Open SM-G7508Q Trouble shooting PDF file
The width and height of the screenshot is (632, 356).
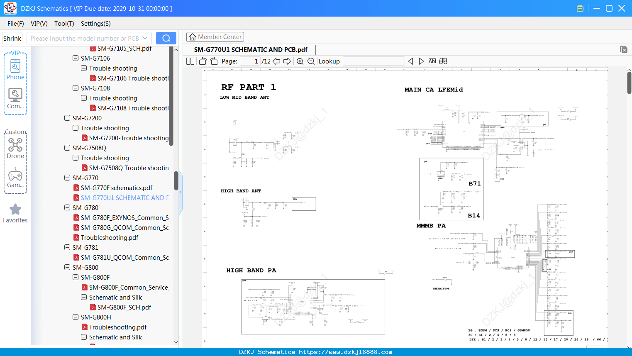coord(125,168)
